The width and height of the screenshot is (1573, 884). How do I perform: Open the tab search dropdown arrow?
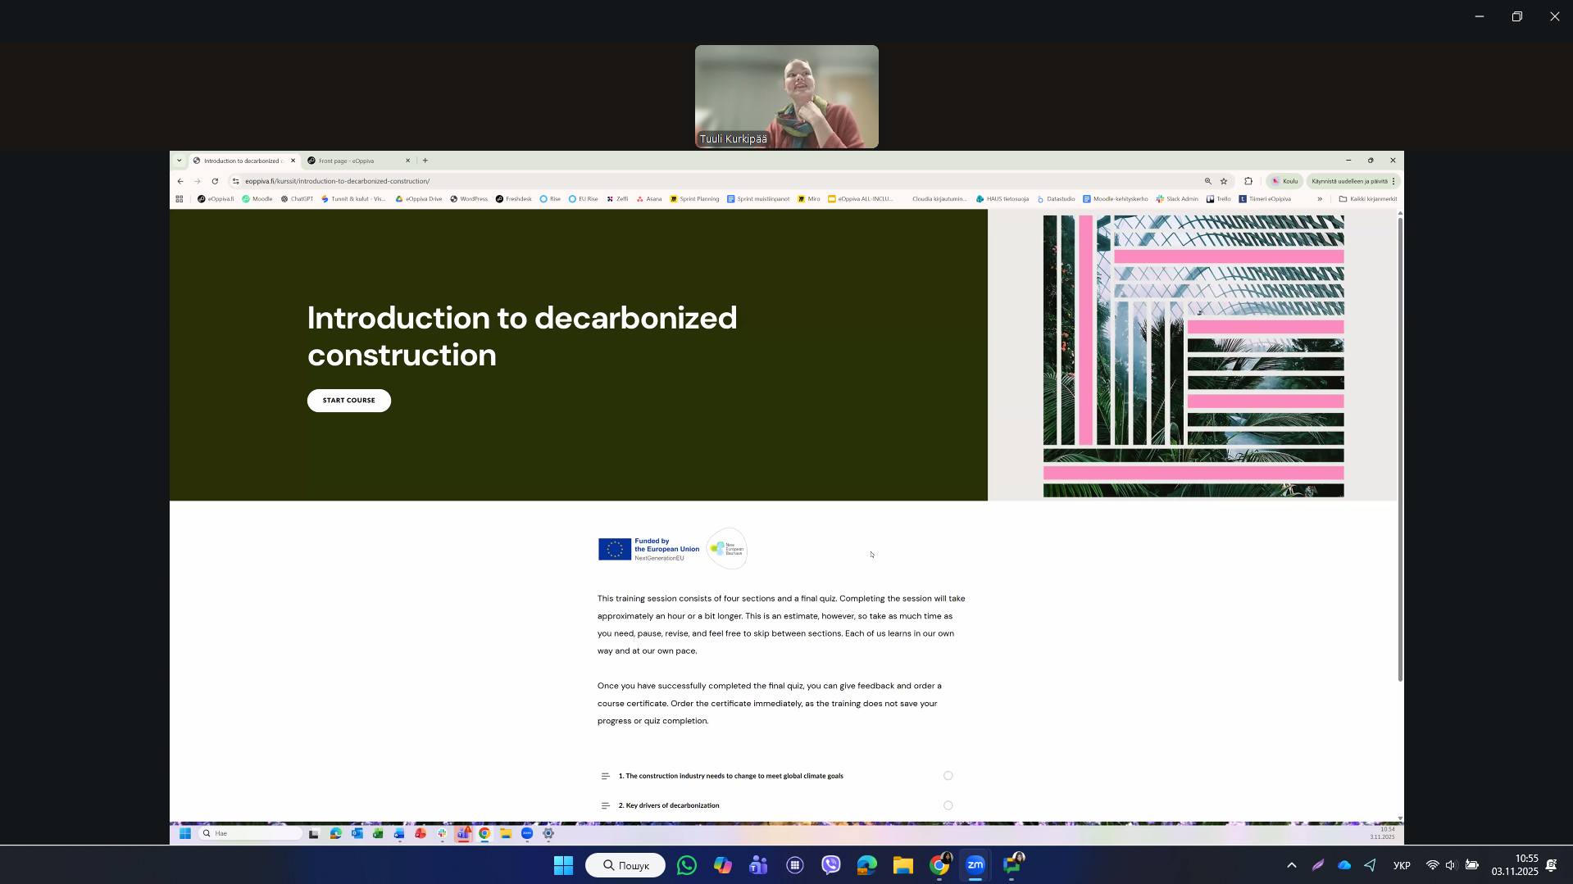[180, 161]
